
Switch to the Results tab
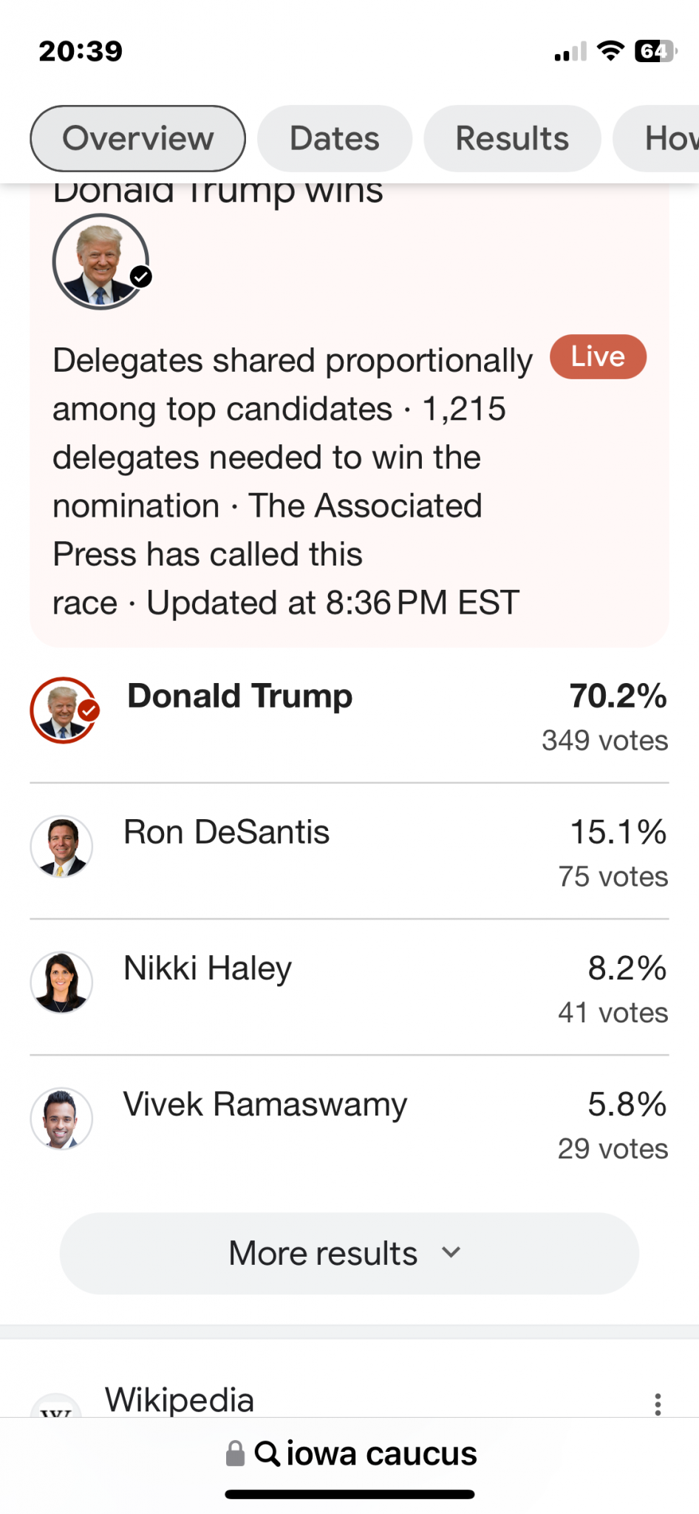pyautogui.click(x=512, y=138)
